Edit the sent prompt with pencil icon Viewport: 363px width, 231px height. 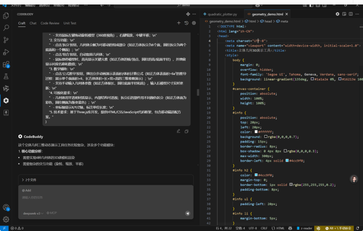tap(178, 131)
